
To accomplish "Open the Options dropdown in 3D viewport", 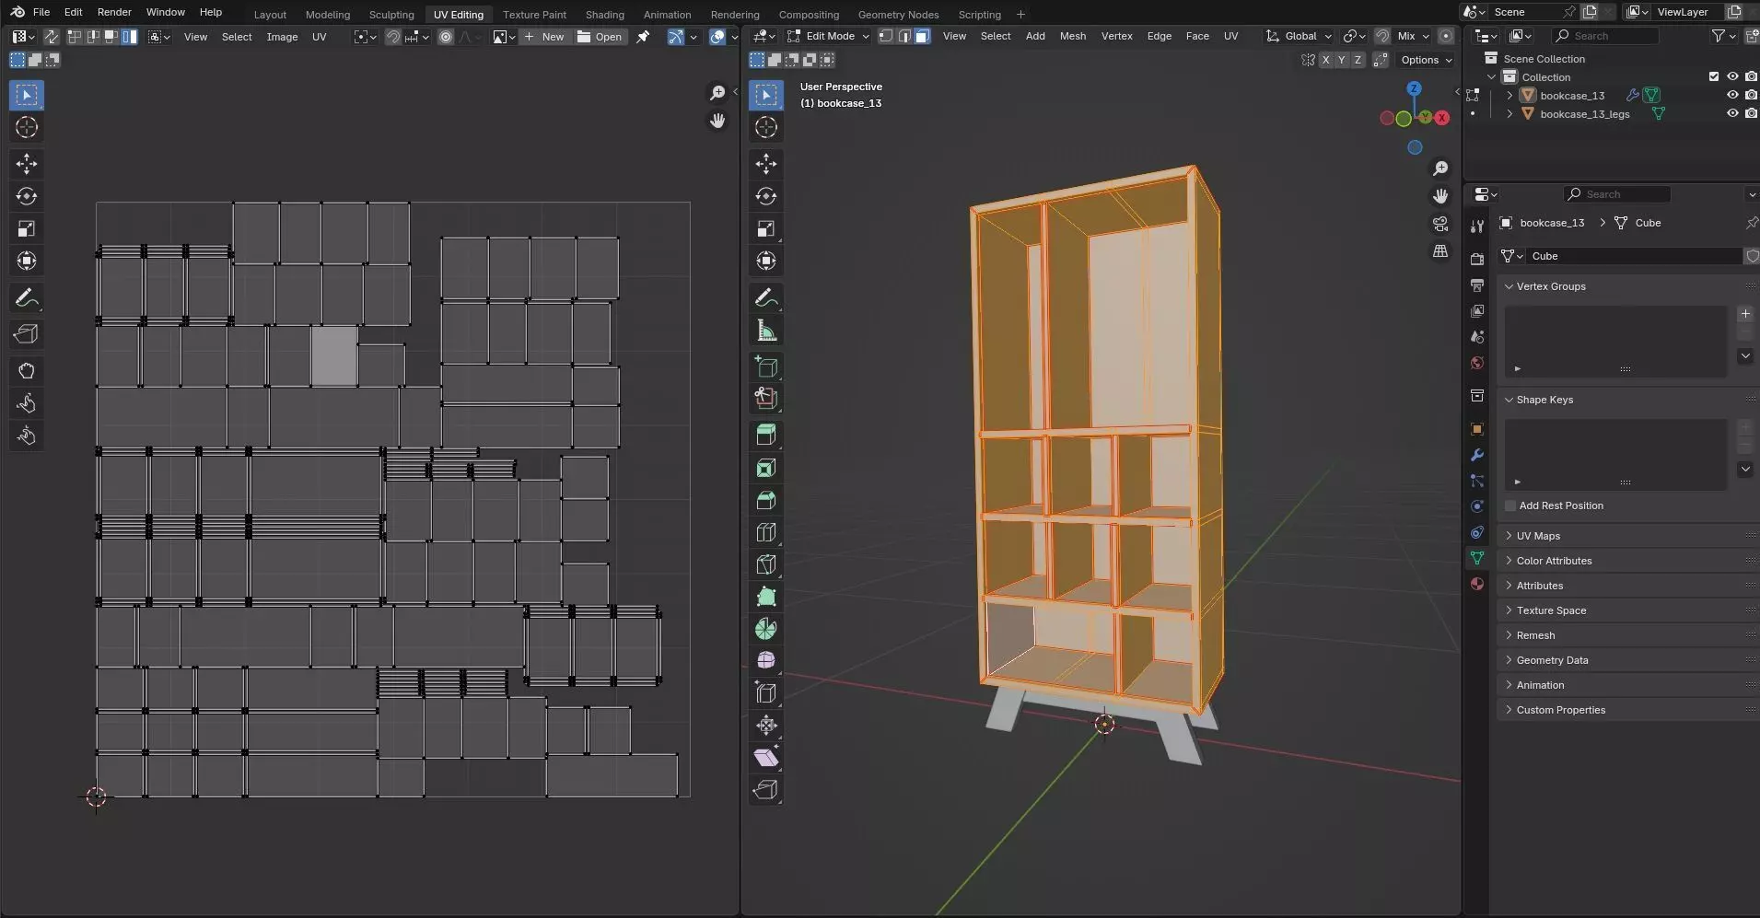I will click(1426, 60).
